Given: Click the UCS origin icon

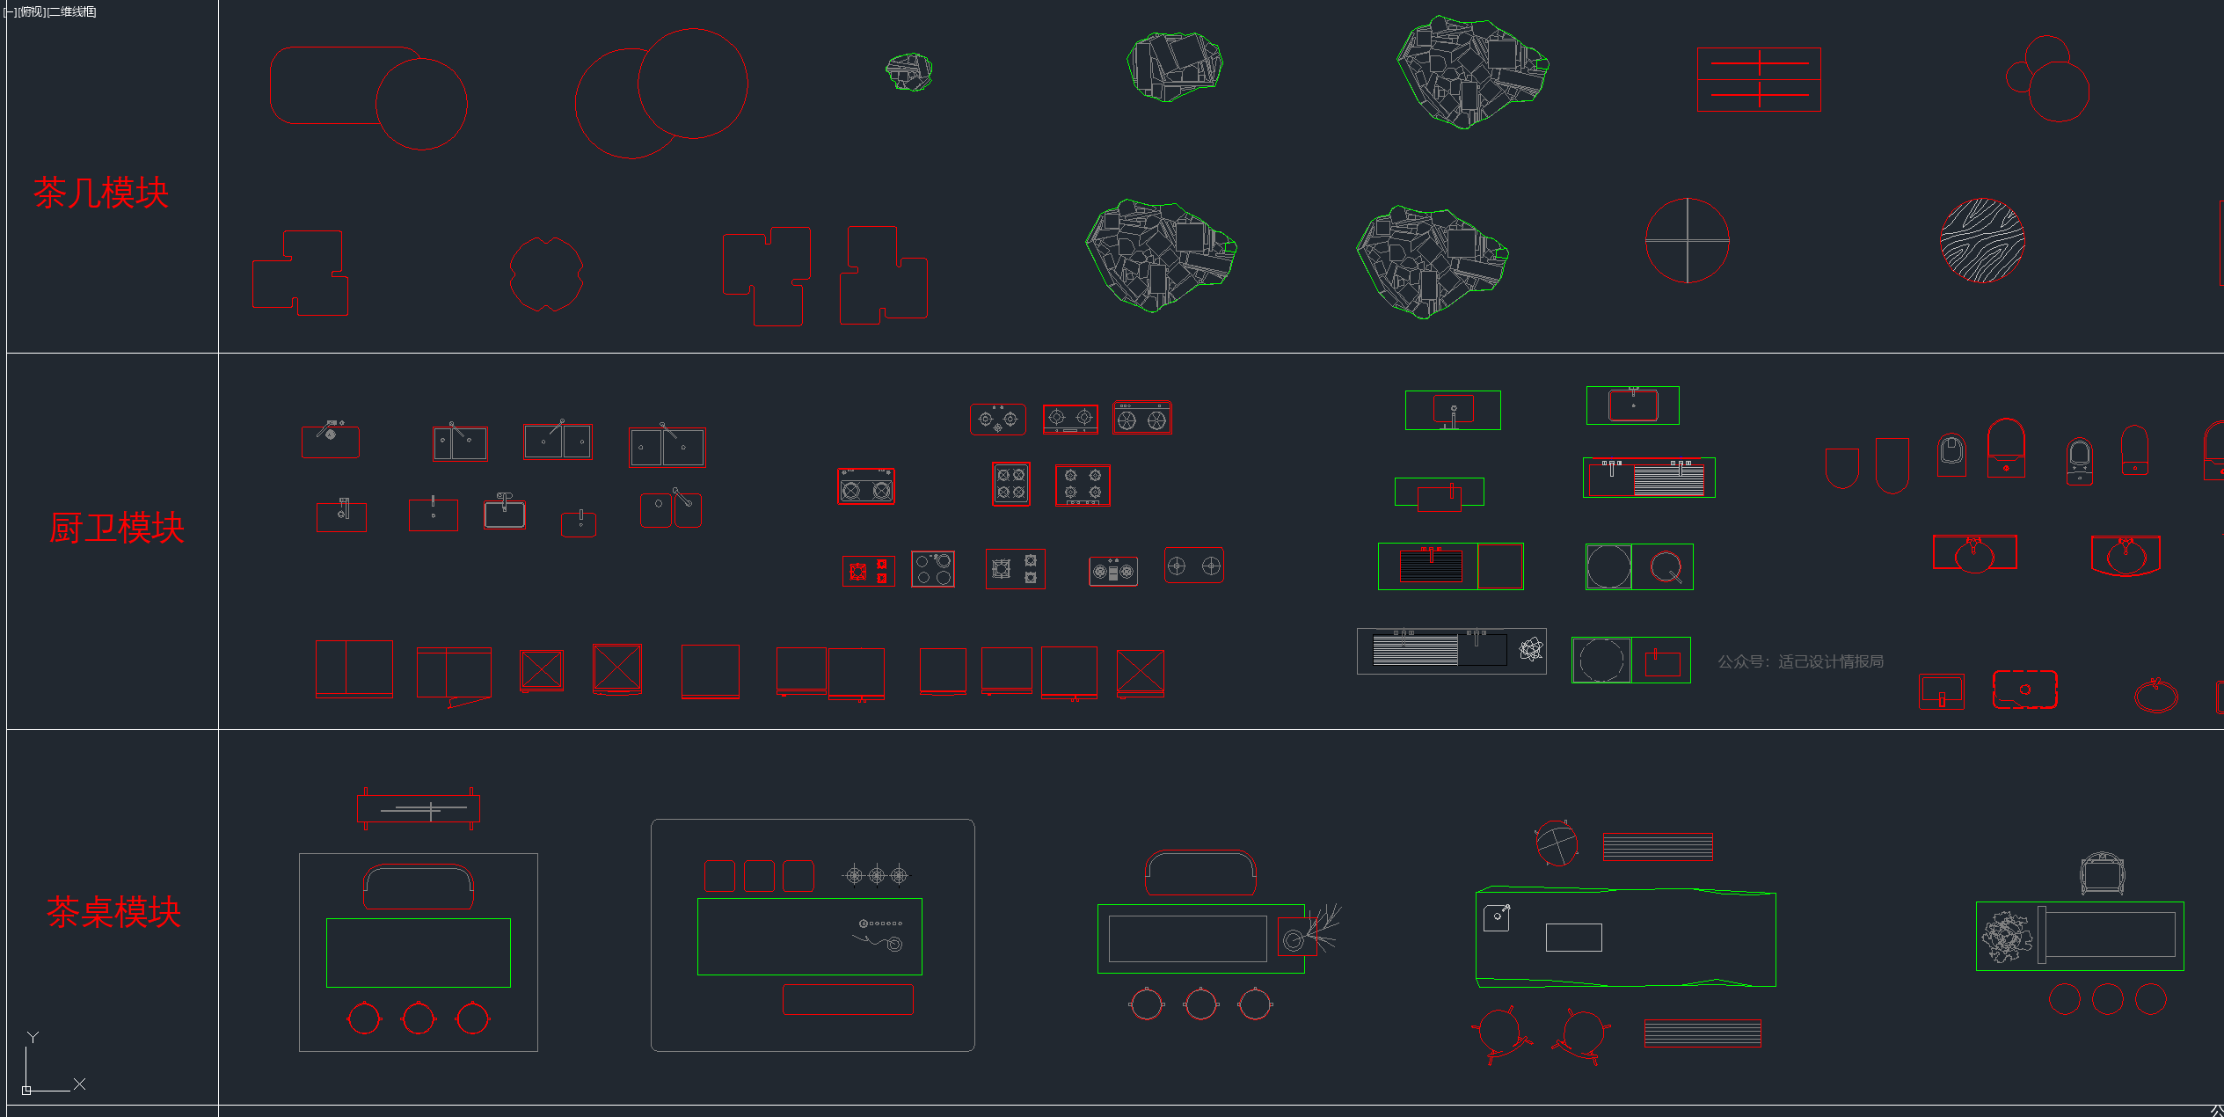Looking at the screenshot, I should [26, 1090].
